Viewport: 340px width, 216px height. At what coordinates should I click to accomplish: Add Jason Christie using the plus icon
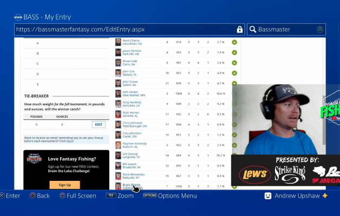tap(234, 52)
